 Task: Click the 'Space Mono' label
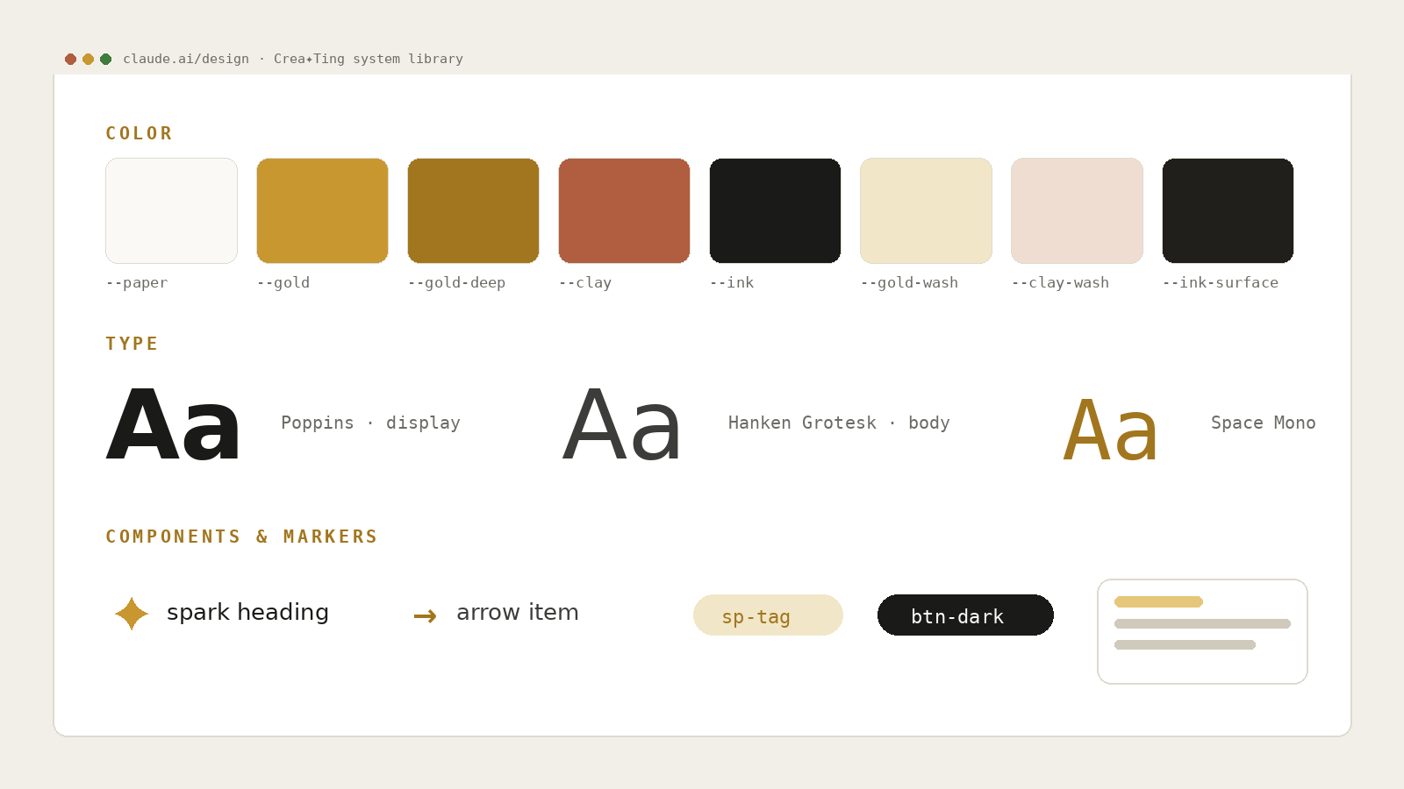(1263, 423)
